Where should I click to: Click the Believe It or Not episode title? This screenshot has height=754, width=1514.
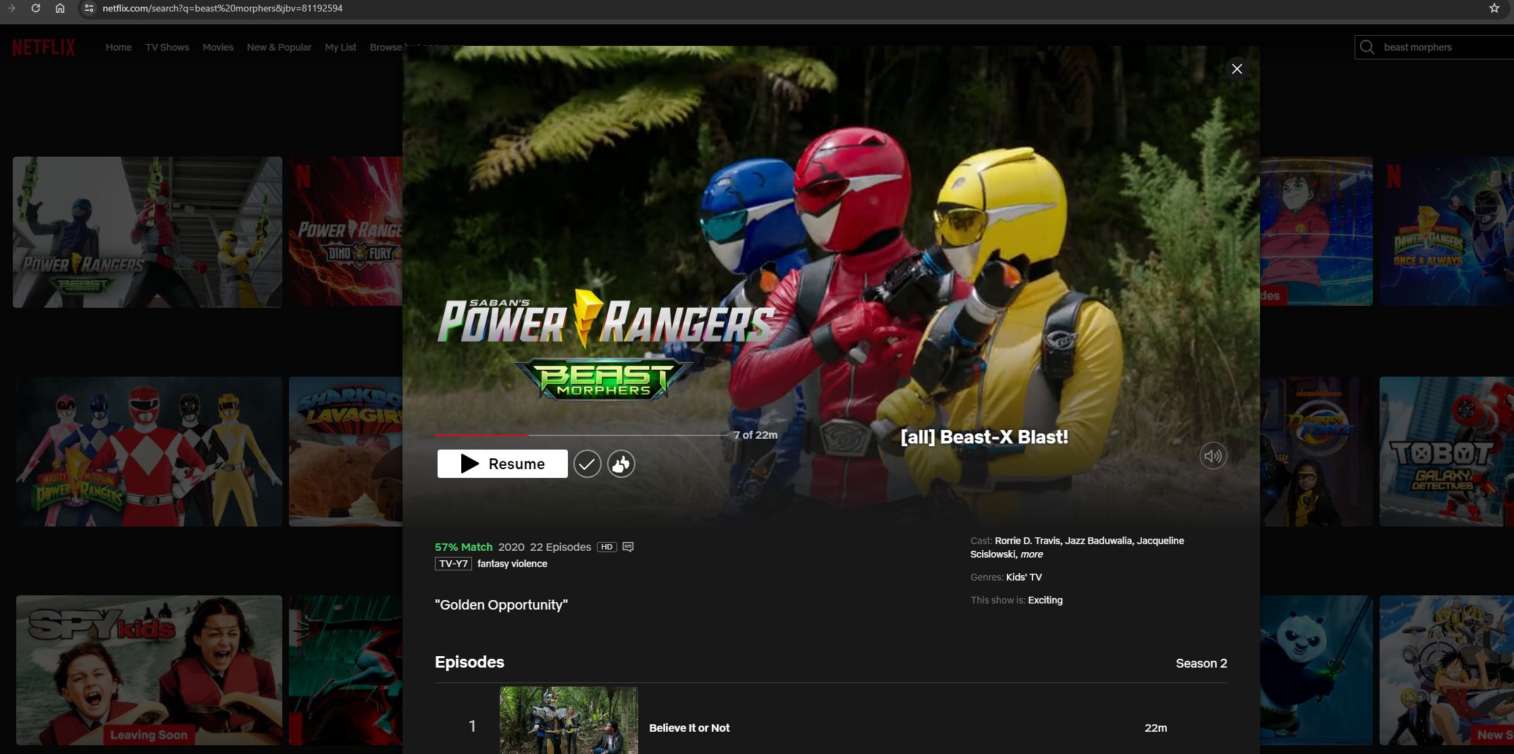click(x=689, y=728)
